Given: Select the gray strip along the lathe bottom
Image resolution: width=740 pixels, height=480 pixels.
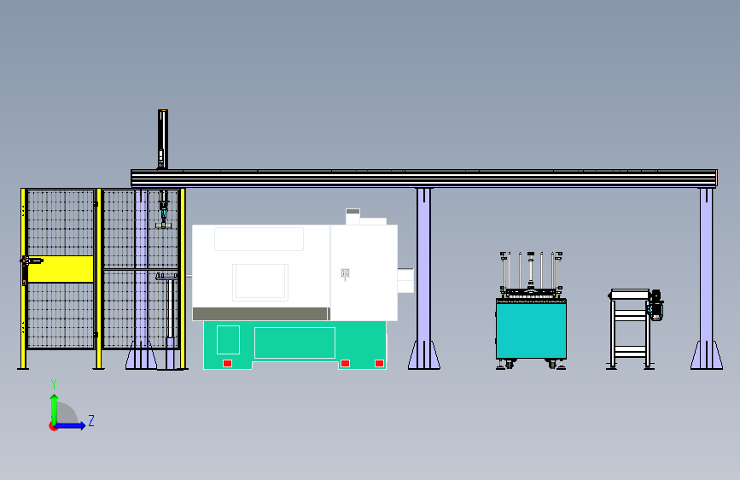Looking at the screenshot, I should click(x=260, y=313).
